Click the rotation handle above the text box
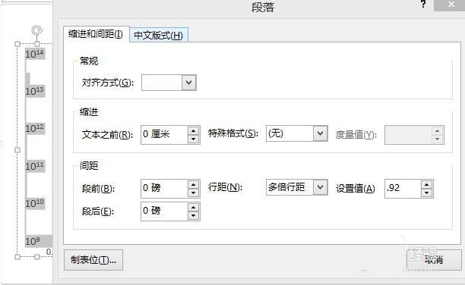This screenshot has height=285, width=465. click(x=36, y=30)
